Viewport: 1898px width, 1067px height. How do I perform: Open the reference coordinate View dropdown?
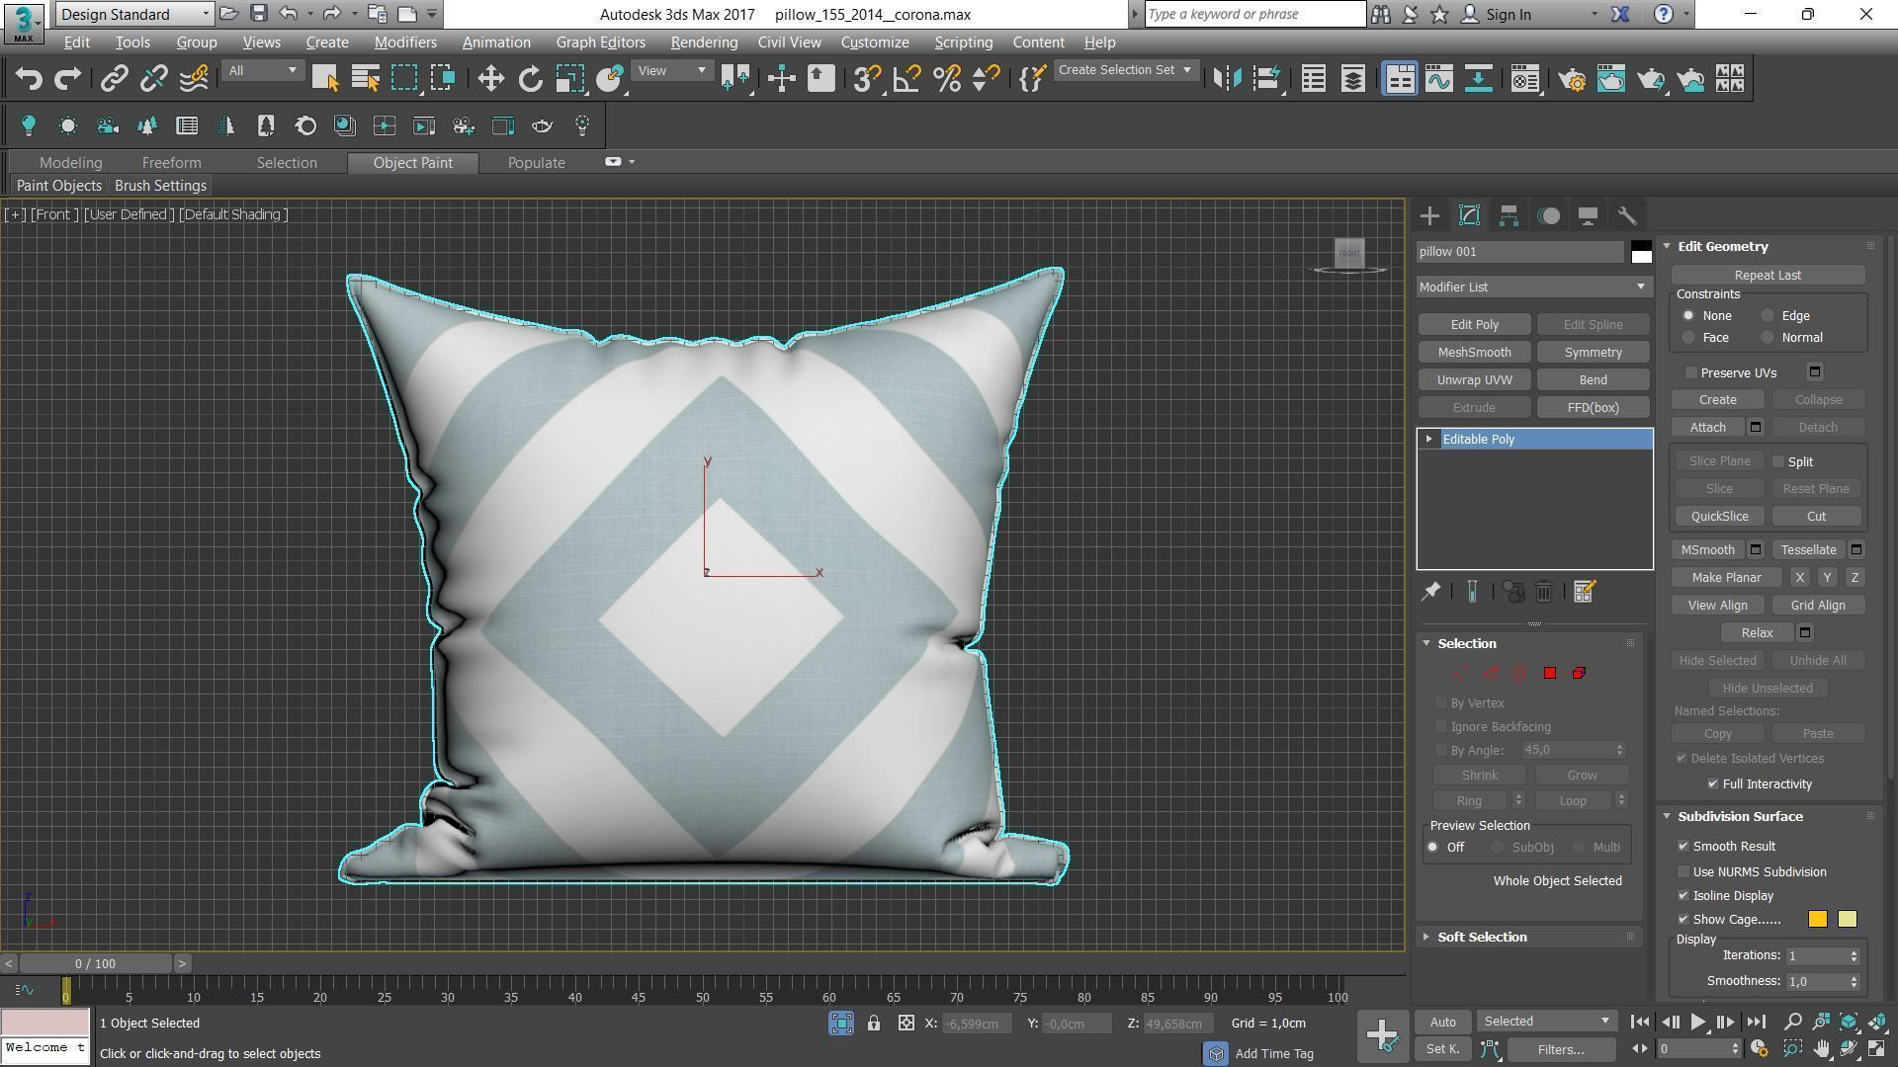pos(672,71)
